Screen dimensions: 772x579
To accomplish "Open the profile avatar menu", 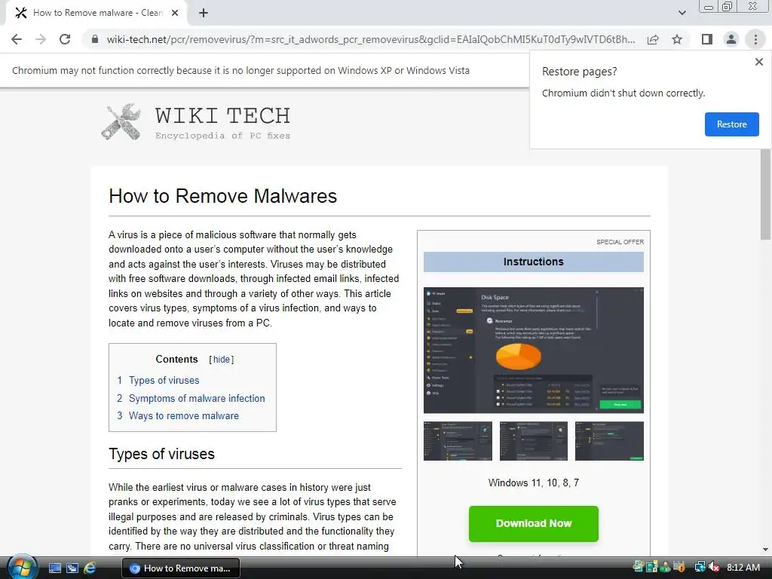I will click(731, 39).
